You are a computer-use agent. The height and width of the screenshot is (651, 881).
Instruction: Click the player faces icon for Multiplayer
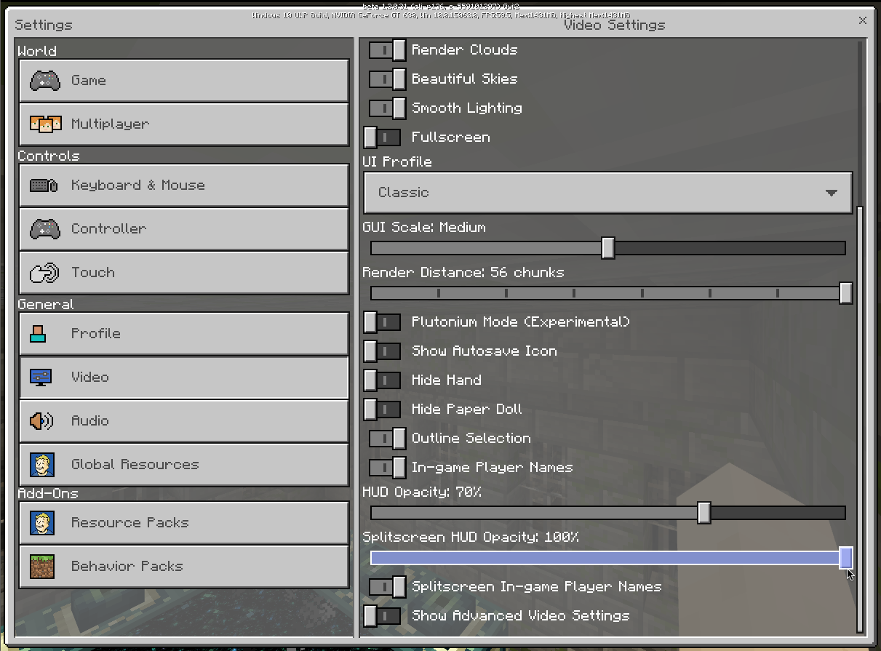pos(44,124)
